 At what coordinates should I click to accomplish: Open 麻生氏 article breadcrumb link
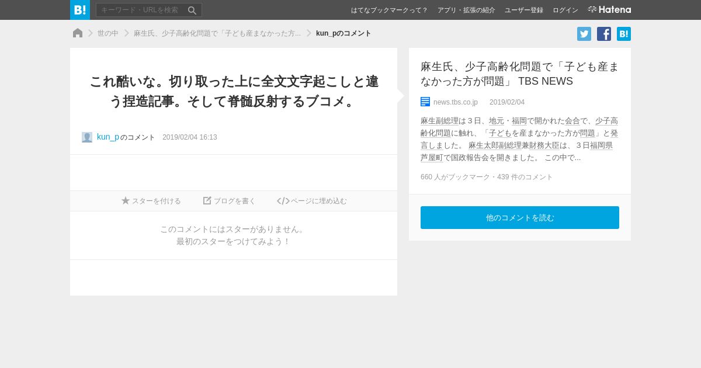pos(217,33)
